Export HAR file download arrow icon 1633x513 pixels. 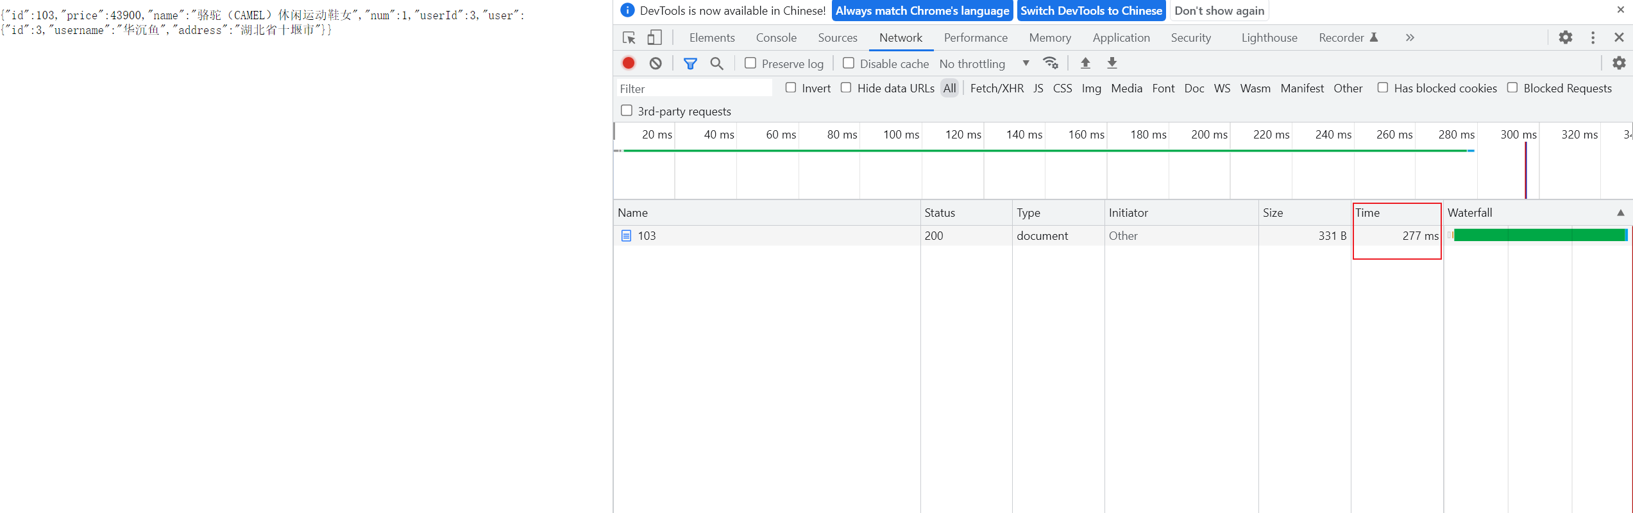click(1112, 63)
